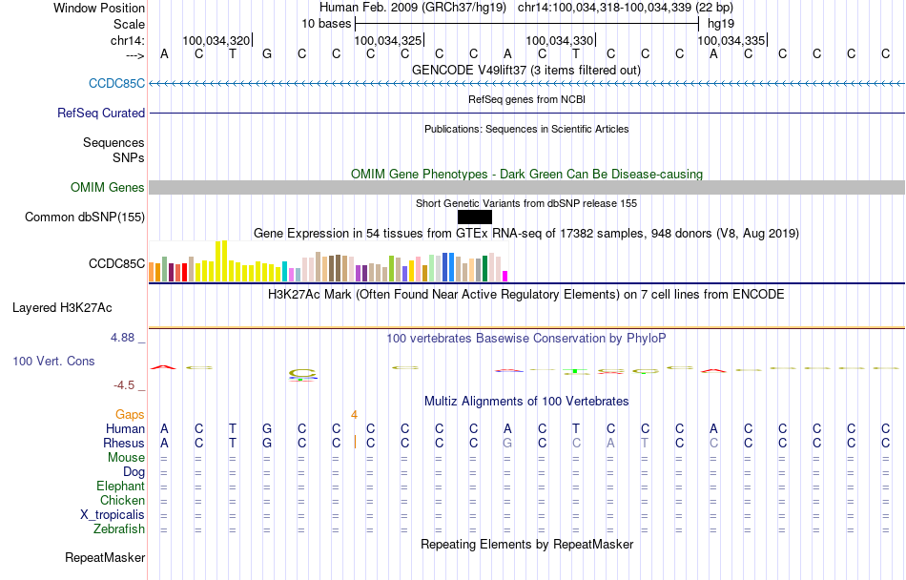Screen dimensions: 906x580
Task: Click the CCDC85C GTEx expression label
Action: (x=116, y=263)
